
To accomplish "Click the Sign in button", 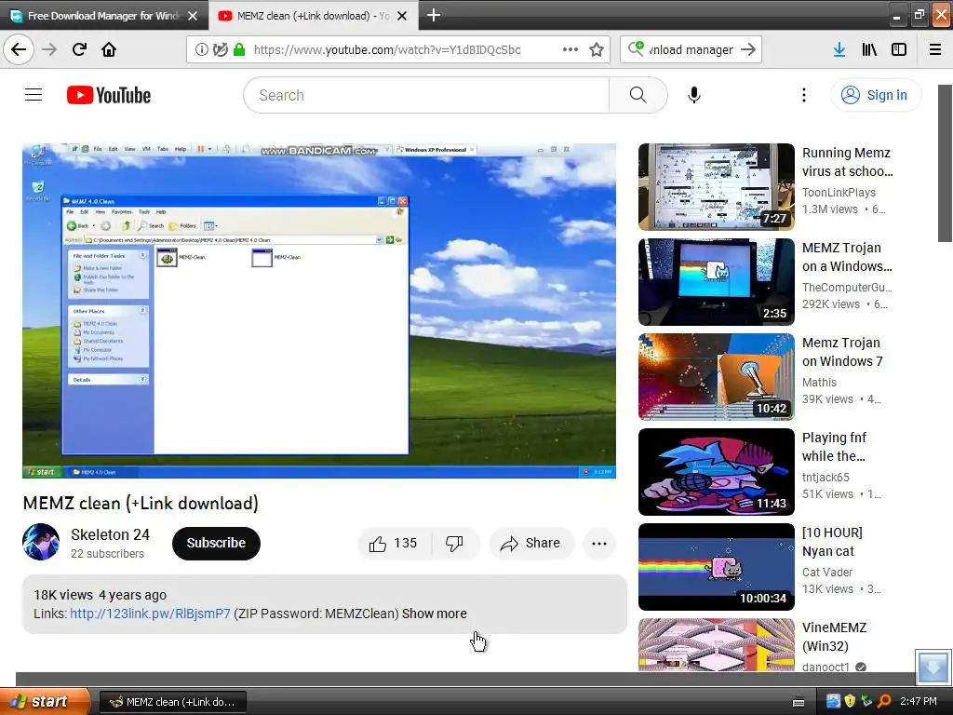I will (x=876, y=95).
